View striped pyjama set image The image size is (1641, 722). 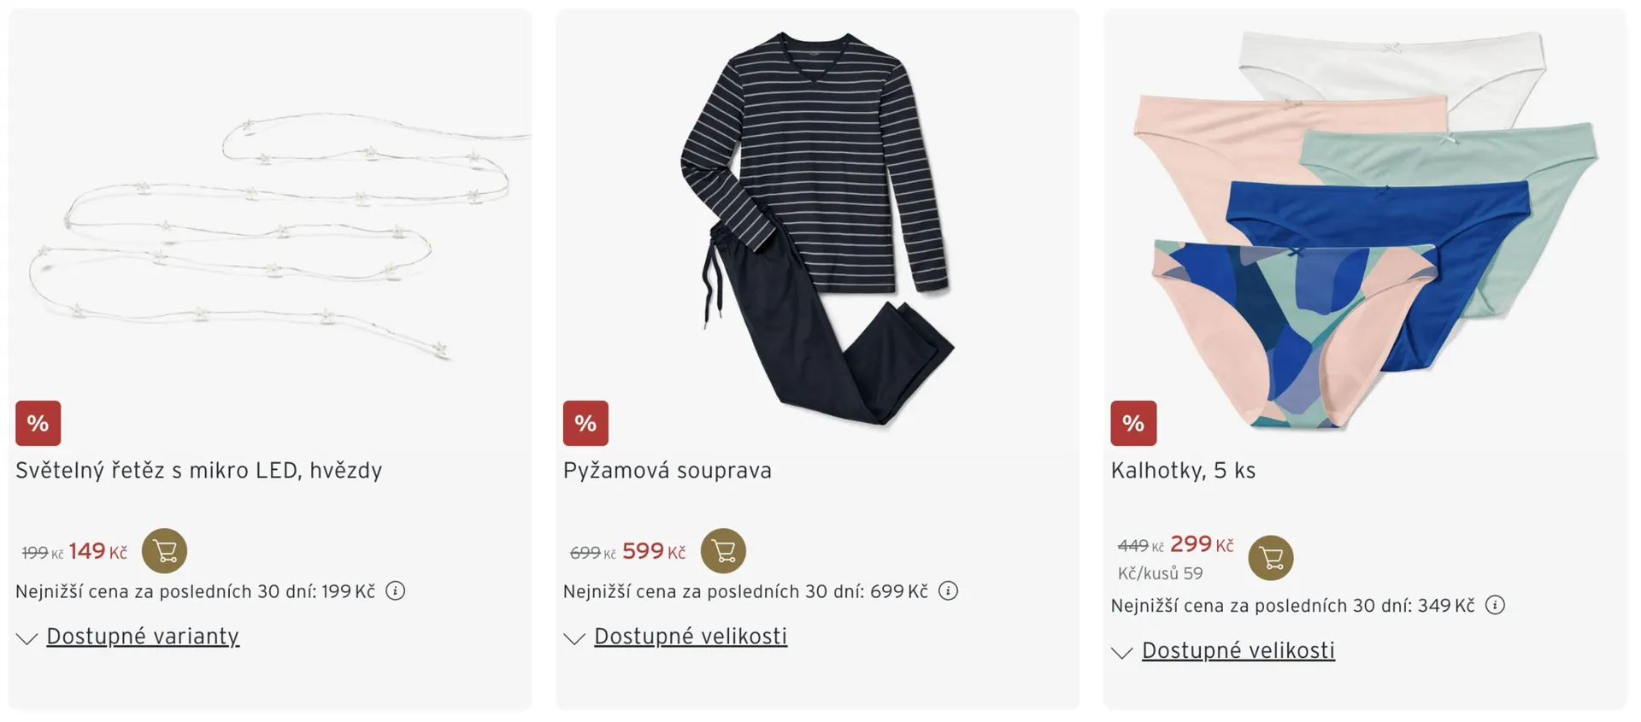pyautogui.click(x=817, y=226)
